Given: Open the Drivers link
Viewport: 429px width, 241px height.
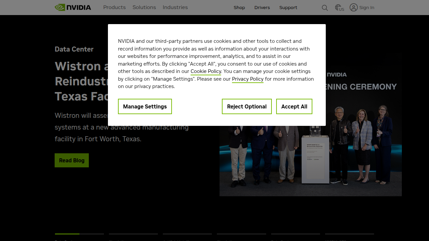Looking at the screenshot, I should click(x=262, y=8).
